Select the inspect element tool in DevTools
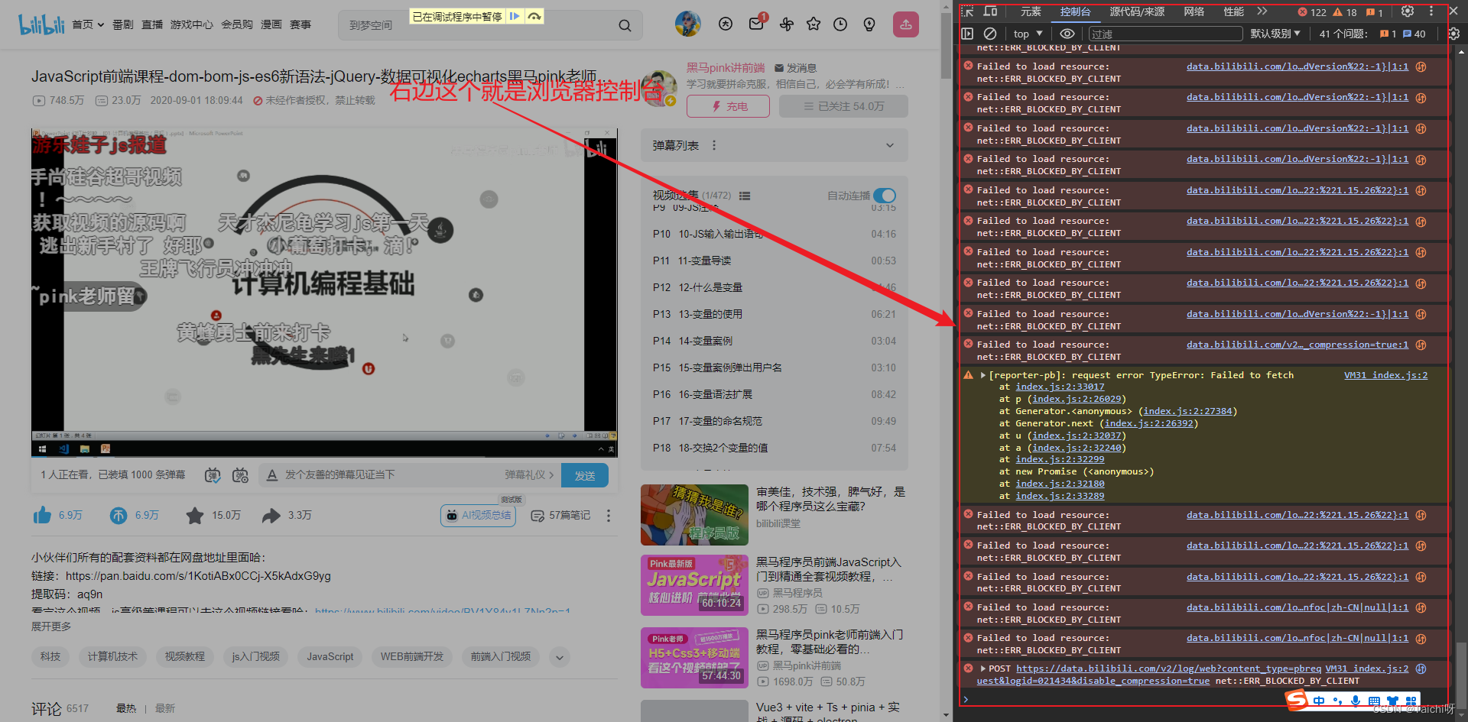The width and height of the screenshot is (1468, 722). 966,11
